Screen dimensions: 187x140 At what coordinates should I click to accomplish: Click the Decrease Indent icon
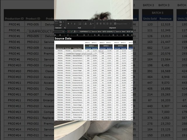pyautogui.click(x=108, y=24)
